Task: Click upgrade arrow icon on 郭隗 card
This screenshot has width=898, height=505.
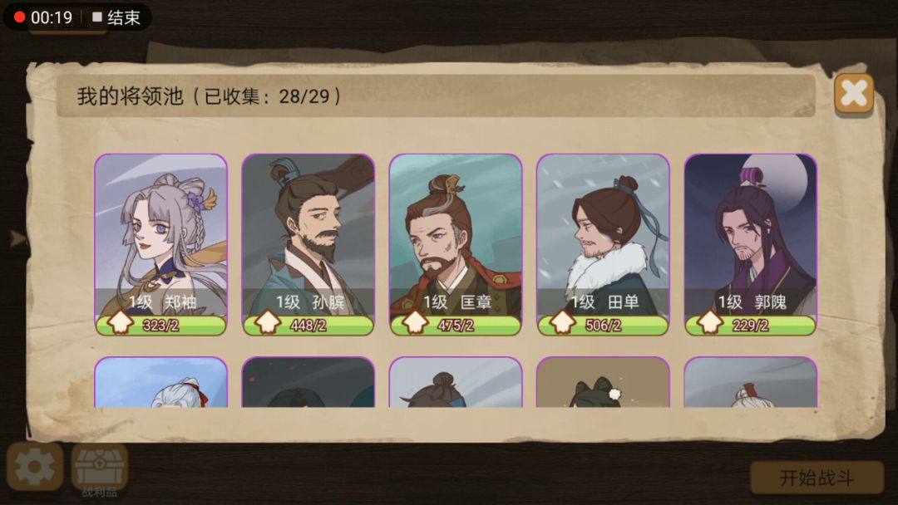Action: click(709, 322)
